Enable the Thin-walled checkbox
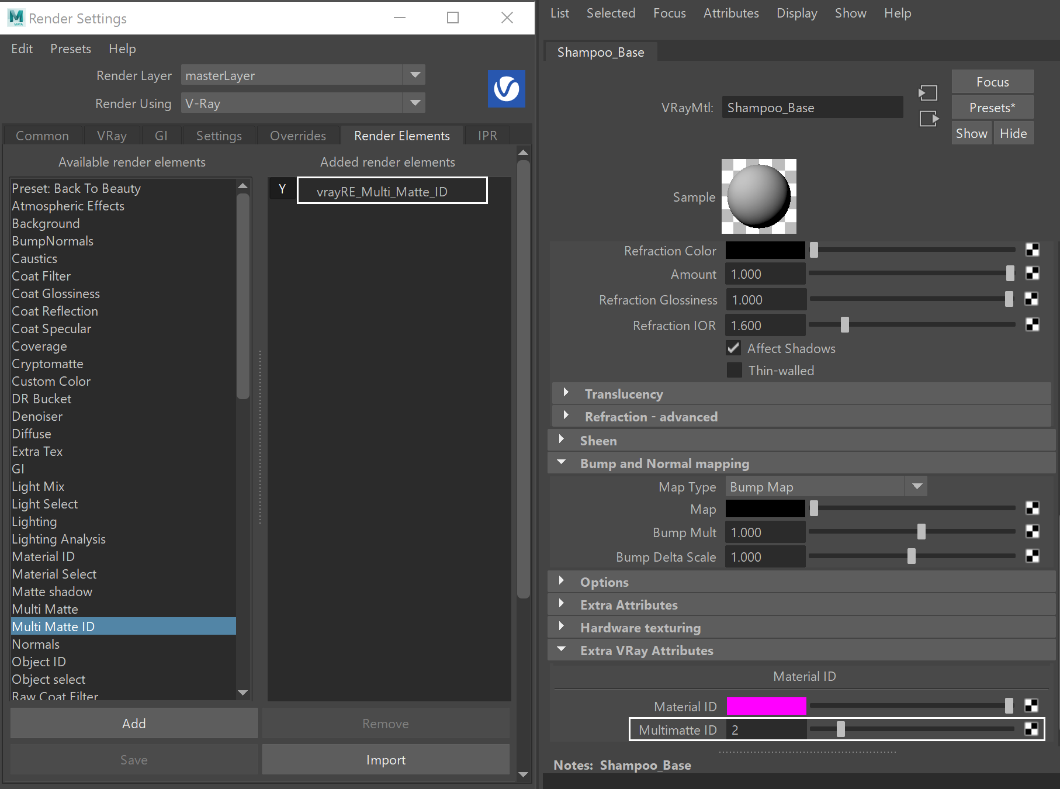 (734, 370)
